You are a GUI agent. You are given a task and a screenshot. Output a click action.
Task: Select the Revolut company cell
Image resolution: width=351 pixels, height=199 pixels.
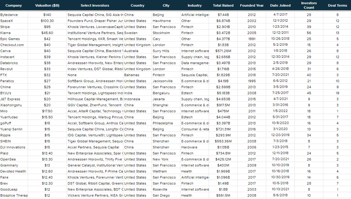coord(14,69)
